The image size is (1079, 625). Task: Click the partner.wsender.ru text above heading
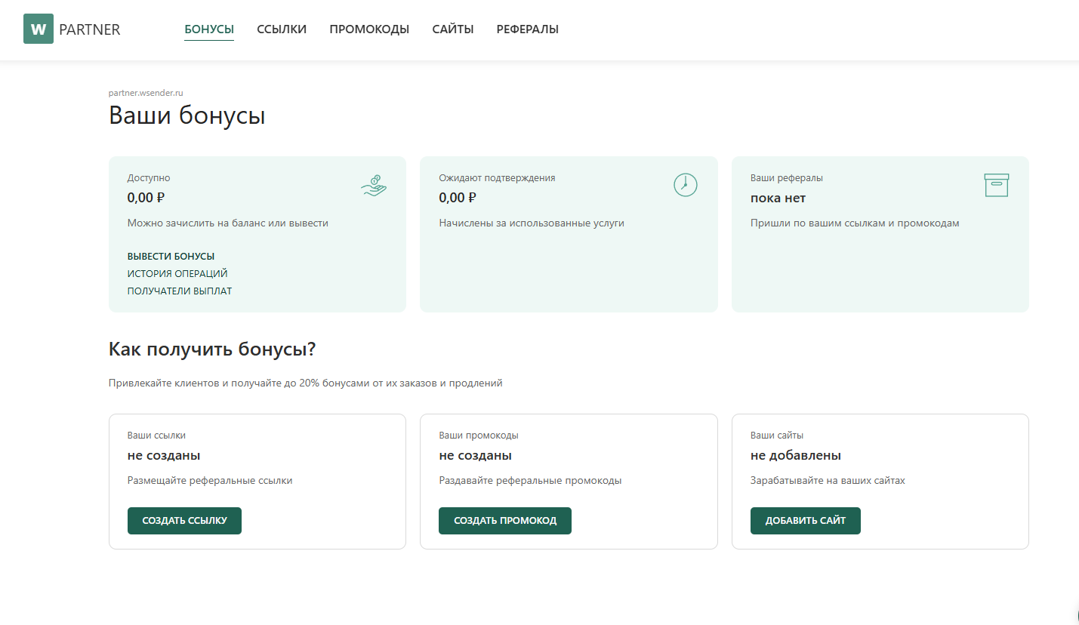[146, 93]
